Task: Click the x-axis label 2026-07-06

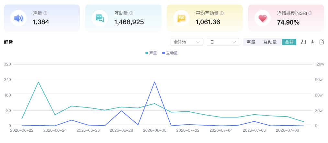Action: [x=254, y=130]
